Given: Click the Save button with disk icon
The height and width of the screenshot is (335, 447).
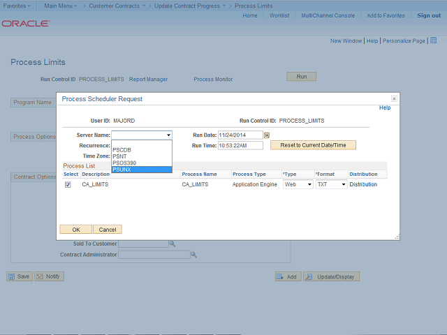Looking at the screenshot, I should pos(19,276).
